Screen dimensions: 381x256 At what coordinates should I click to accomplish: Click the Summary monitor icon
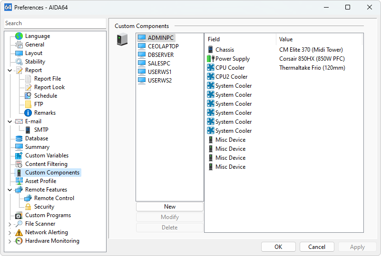coord(19,147)
